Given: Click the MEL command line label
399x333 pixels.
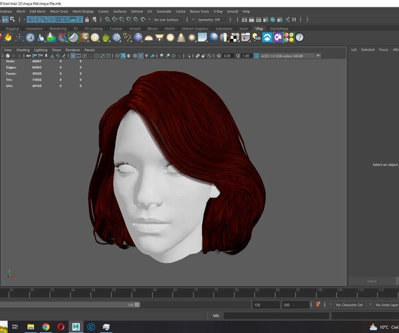Looking at the screenshot, I should (x=216, y=316).
